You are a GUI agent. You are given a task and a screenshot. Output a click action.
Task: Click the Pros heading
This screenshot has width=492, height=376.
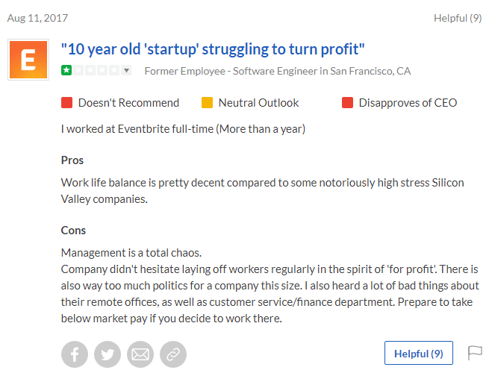coord(72,160)
